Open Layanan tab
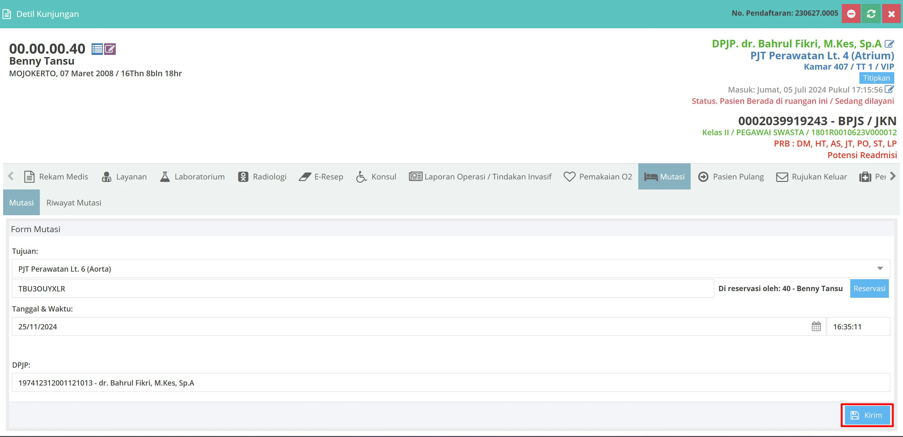The height and width of the screenshot is (437, 903). pyautogui.click(x=124, y=176)
